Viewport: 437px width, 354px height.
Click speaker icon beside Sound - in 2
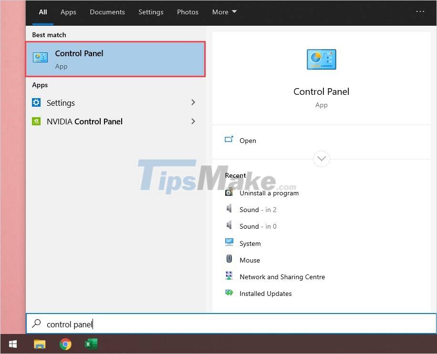point(229,209)
